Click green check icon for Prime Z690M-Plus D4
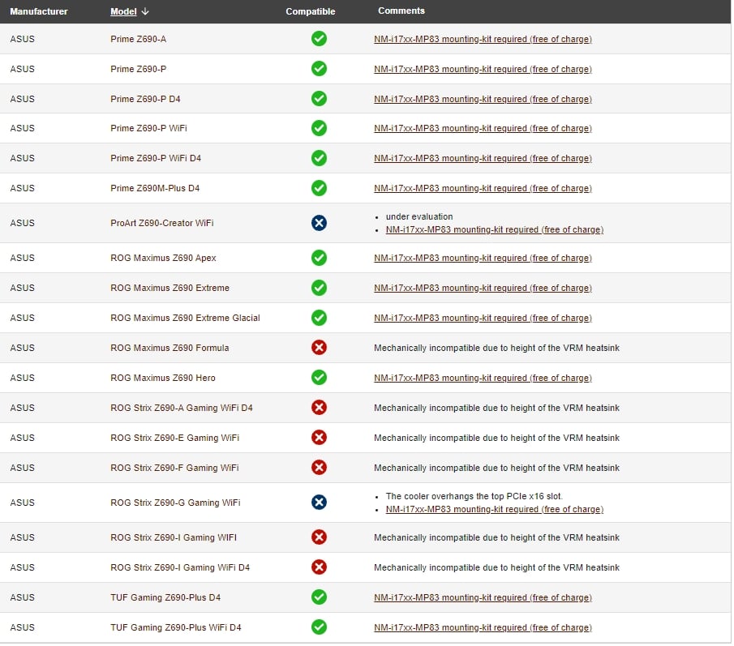Image resolution: width=734 pixels, height=646 pixels. (319, 188)
